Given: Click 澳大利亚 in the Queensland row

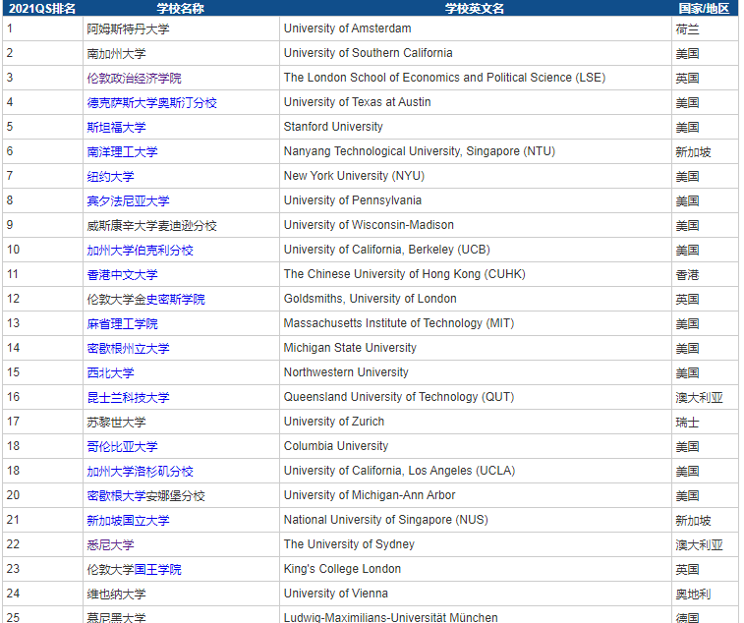Looking at the screenshot, I should (x=699, y=398).
